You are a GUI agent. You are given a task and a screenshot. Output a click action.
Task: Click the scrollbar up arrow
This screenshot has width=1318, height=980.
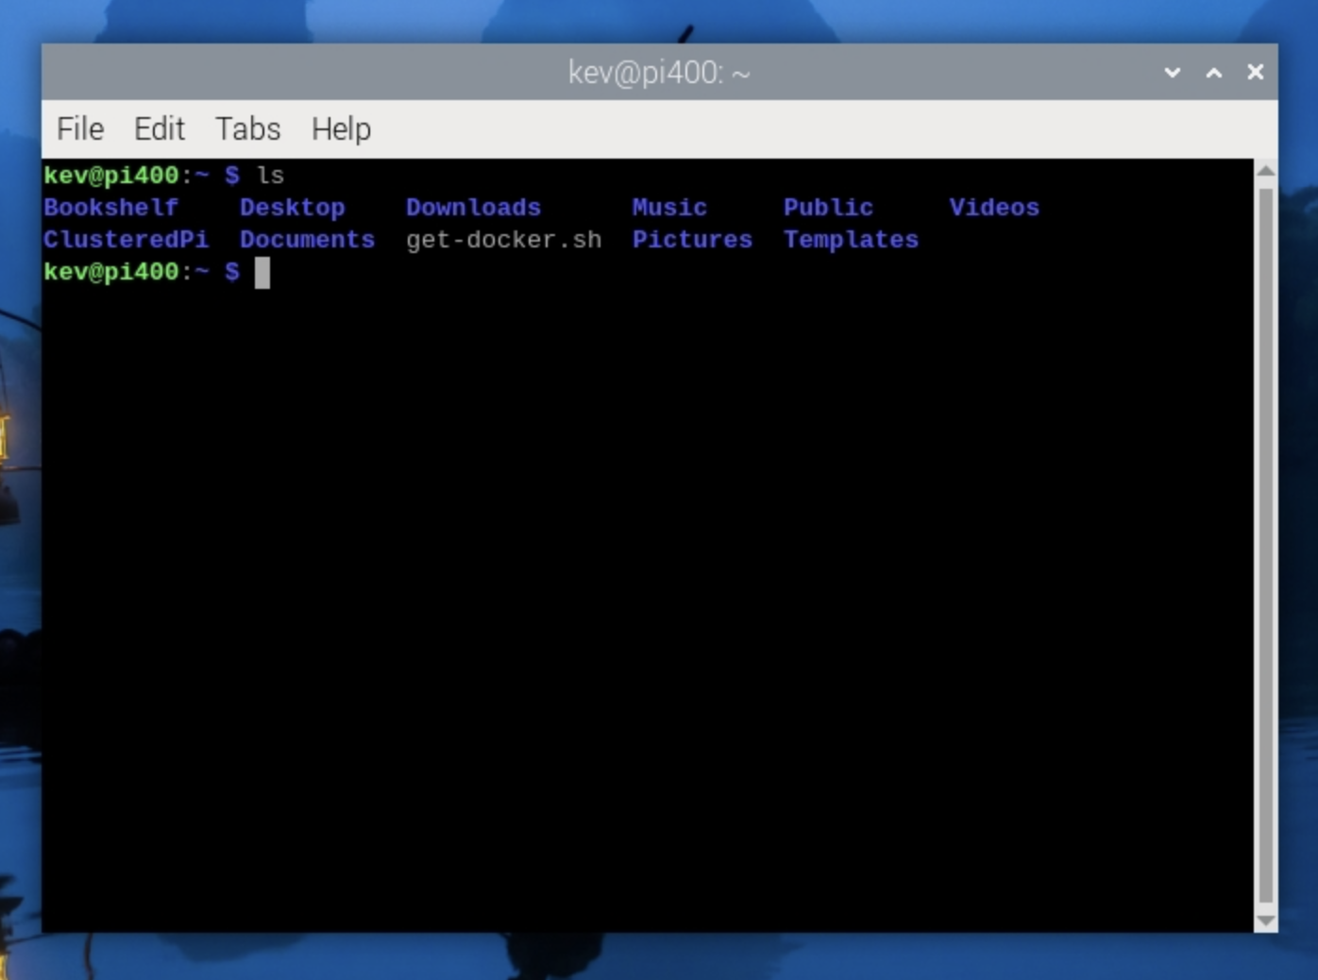[1266, 171]
